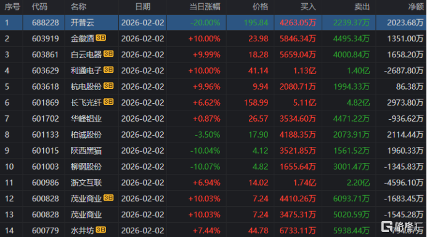Click buy amount 3475.31万 in row 13
Viewport: 427px width, 237px height.
click(x=298, y=215)
